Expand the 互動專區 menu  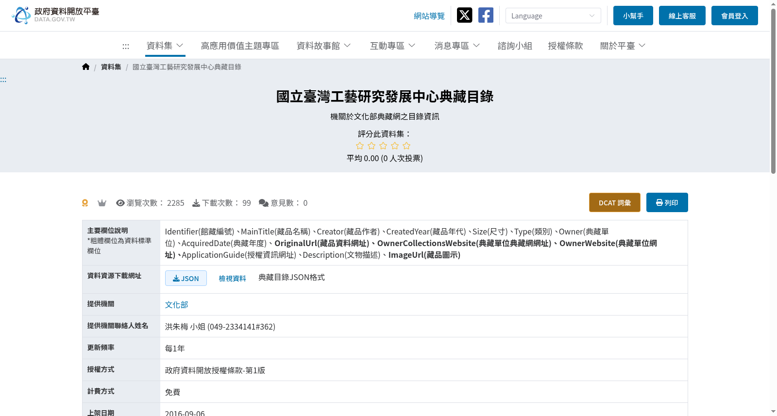tap(392, 46)
